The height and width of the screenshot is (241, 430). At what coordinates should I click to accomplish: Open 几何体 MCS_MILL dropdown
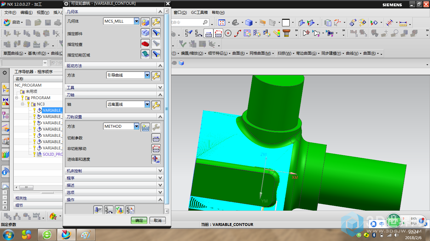pyautogui.click(x=136, y=21)
